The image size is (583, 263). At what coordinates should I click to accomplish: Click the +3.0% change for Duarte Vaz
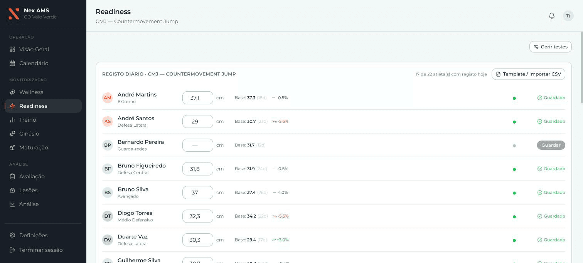click(280, 240)
